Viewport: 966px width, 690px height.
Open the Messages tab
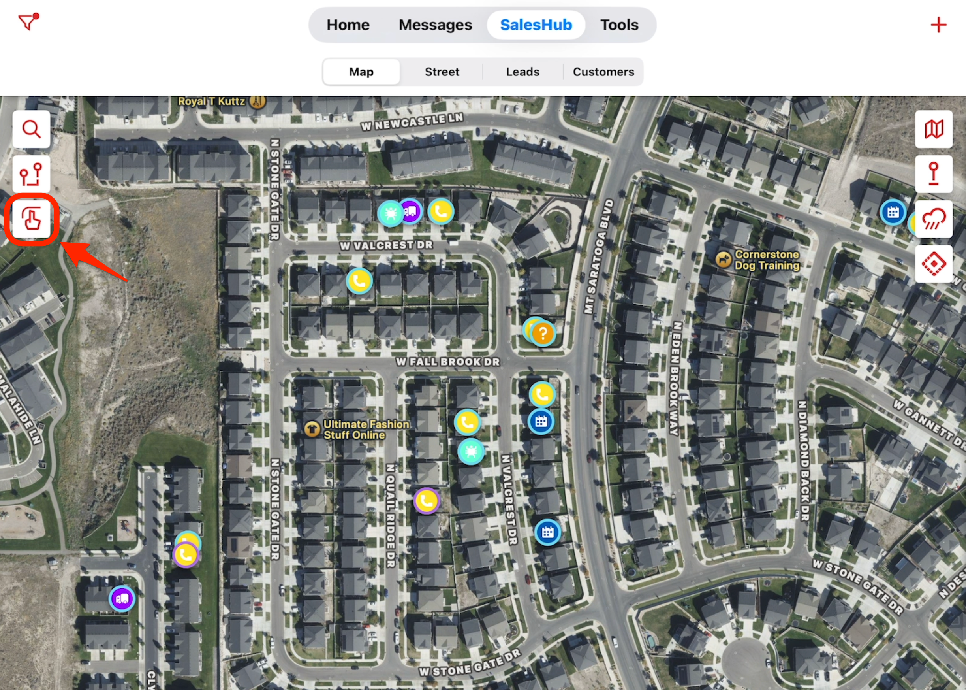click(435, 25)
